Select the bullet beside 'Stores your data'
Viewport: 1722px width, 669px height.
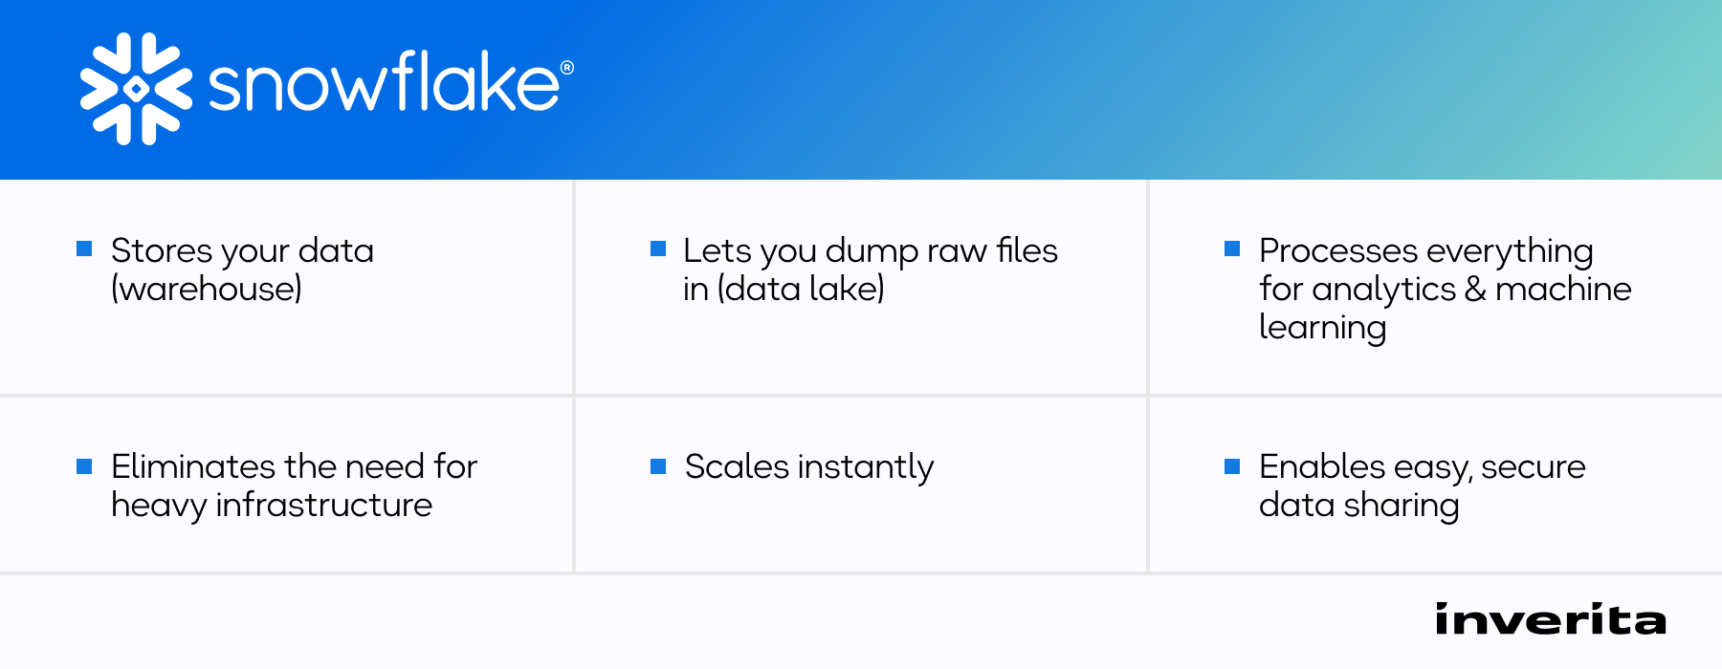(x=84, y=249)
